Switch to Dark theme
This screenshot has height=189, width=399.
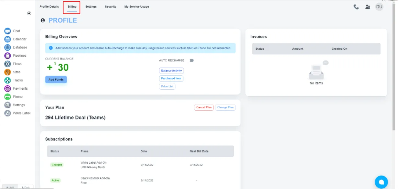click(x=26, y=187)
